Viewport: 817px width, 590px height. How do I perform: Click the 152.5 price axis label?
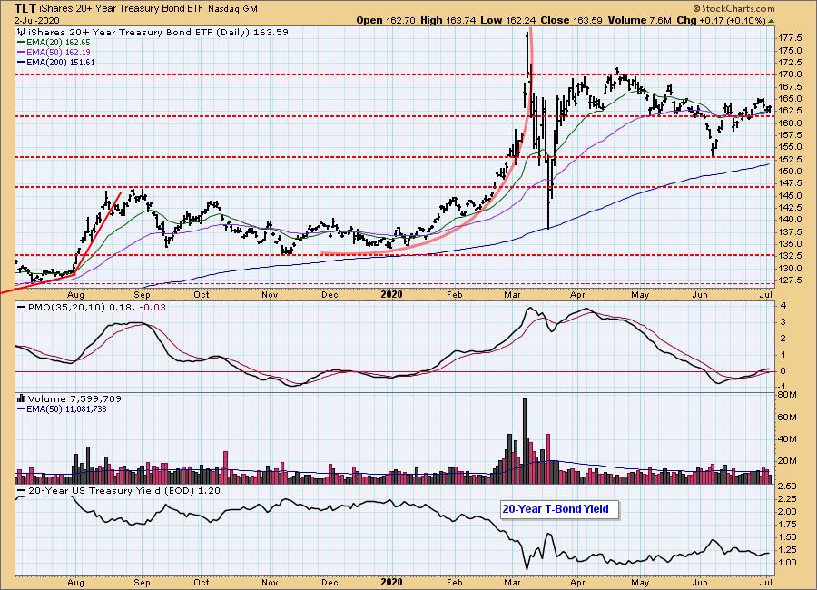(x=791, y=160)
